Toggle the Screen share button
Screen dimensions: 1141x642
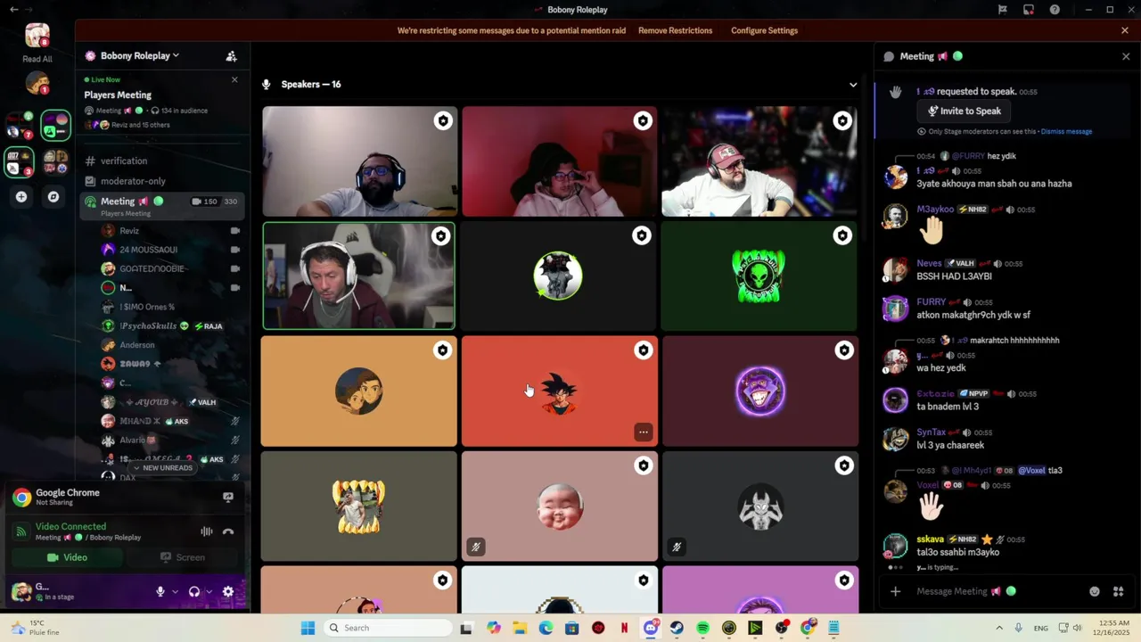(x=182, y=557)
